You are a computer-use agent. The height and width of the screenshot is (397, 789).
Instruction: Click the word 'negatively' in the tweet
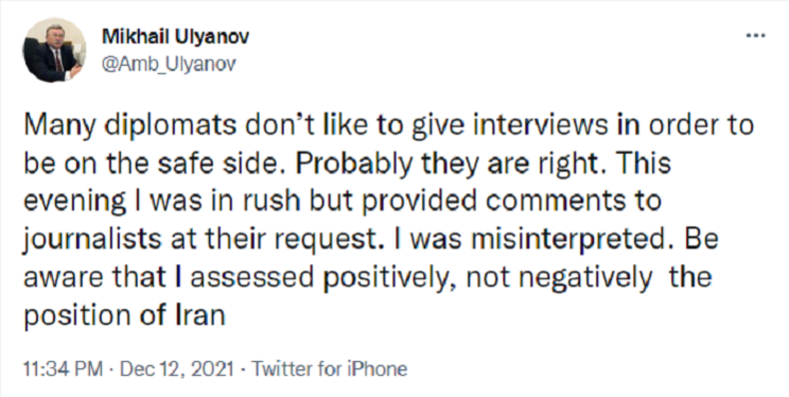(583, 278)
